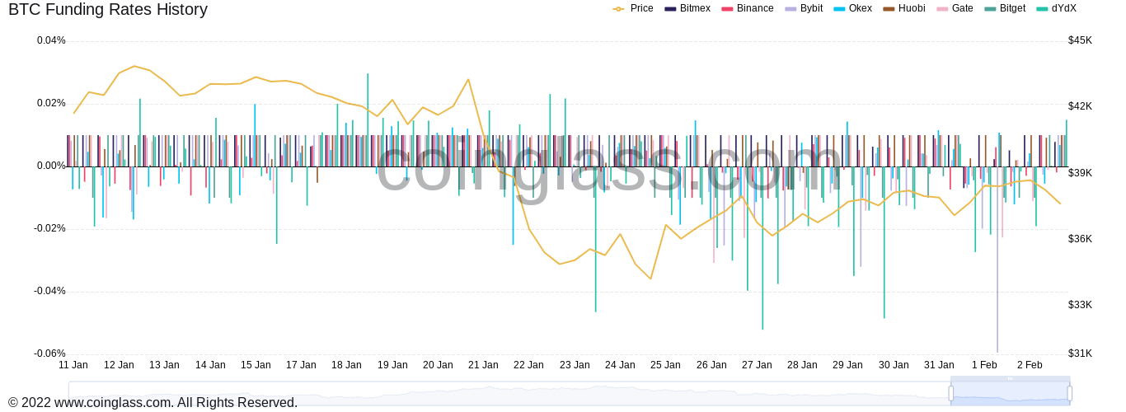
Task: Select the tall purple Bybit bar at 1 Feb
Action: (x=997, y=288)
